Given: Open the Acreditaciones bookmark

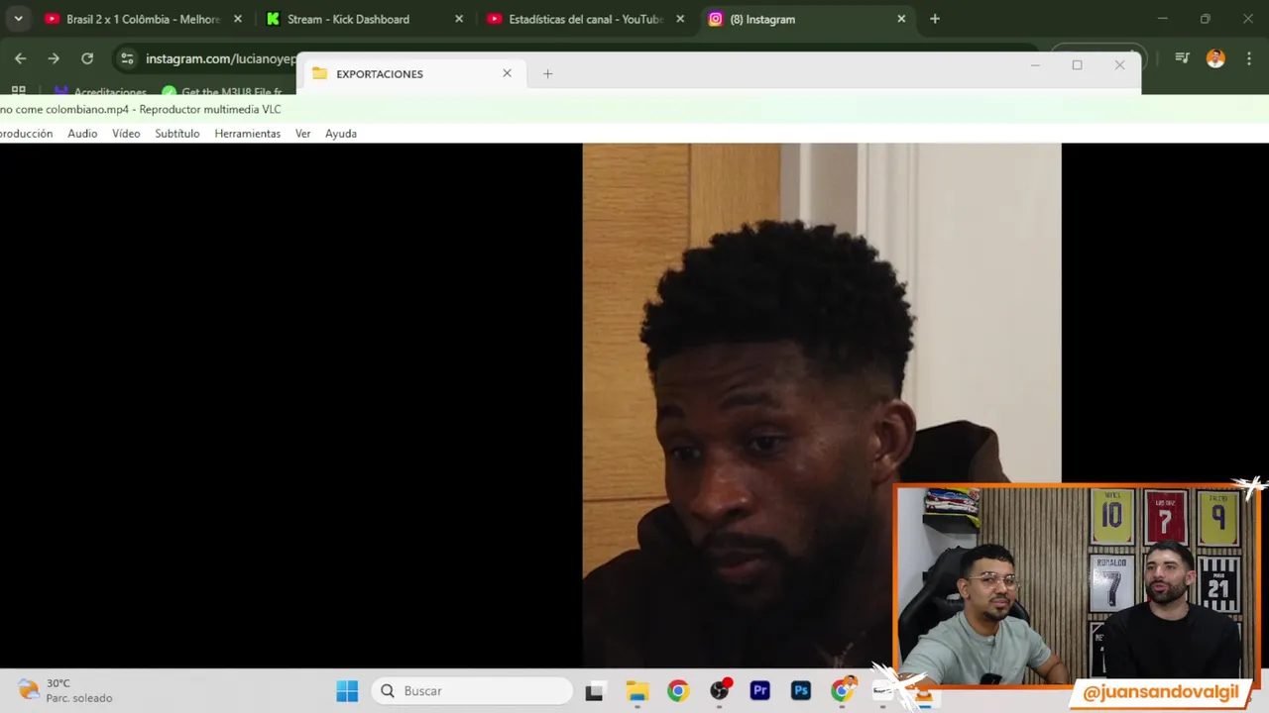Looking at the screenshot, I should [x=101, y=92].
